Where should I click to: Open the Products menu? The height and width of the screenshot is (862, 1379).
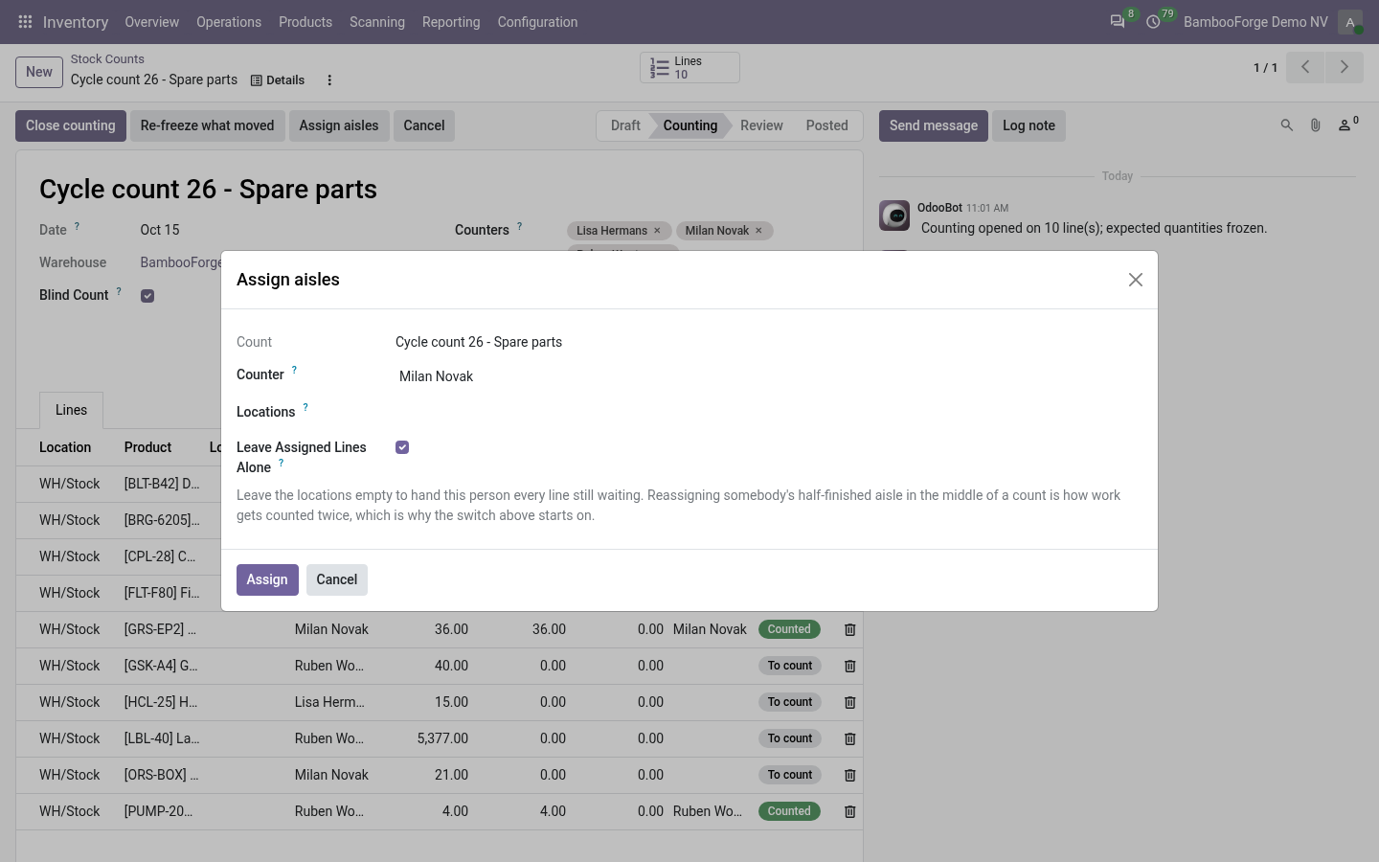pyautogui.click(x=305, y=21)
